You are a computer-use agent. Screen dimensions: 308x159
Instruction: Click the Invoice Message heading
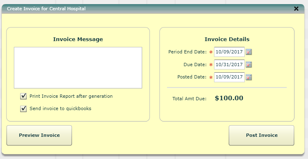pos(78,39)
